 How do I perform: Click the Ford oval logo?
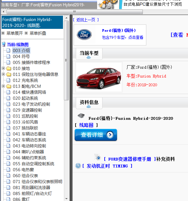click(84, 34)
